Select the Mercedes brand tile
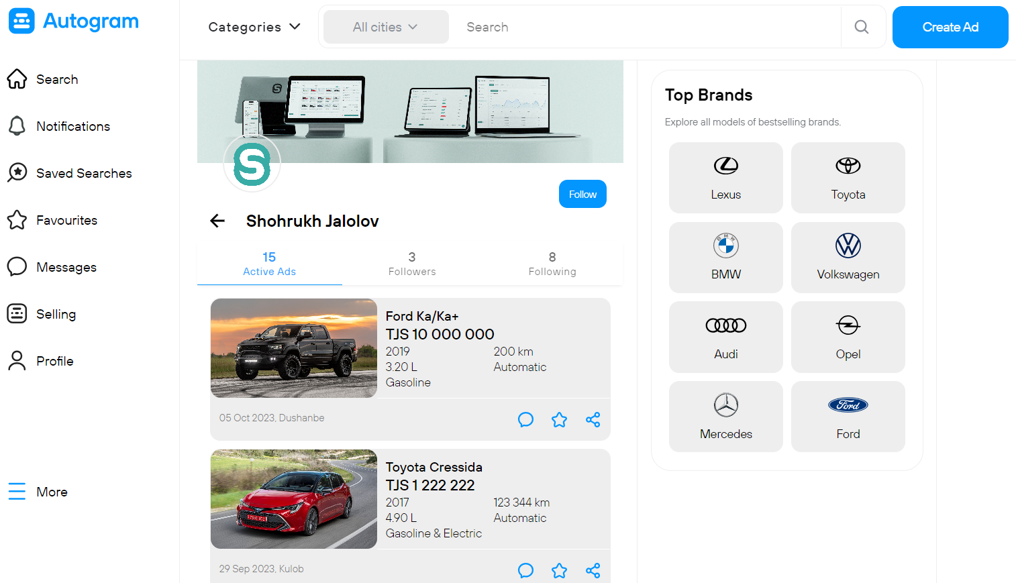Screen dimensions: 1016x583 [x=726, y=417]
